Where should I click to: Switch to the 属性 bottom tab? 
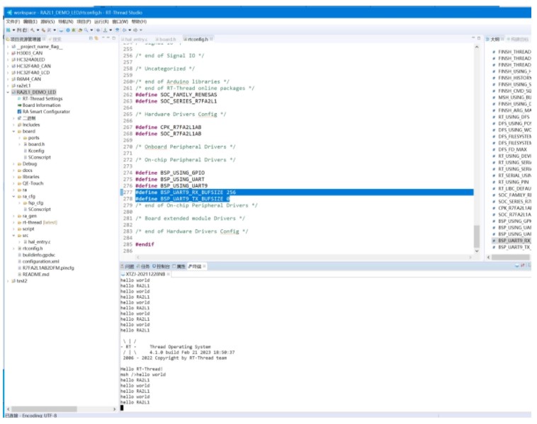(x=179, y=266)
